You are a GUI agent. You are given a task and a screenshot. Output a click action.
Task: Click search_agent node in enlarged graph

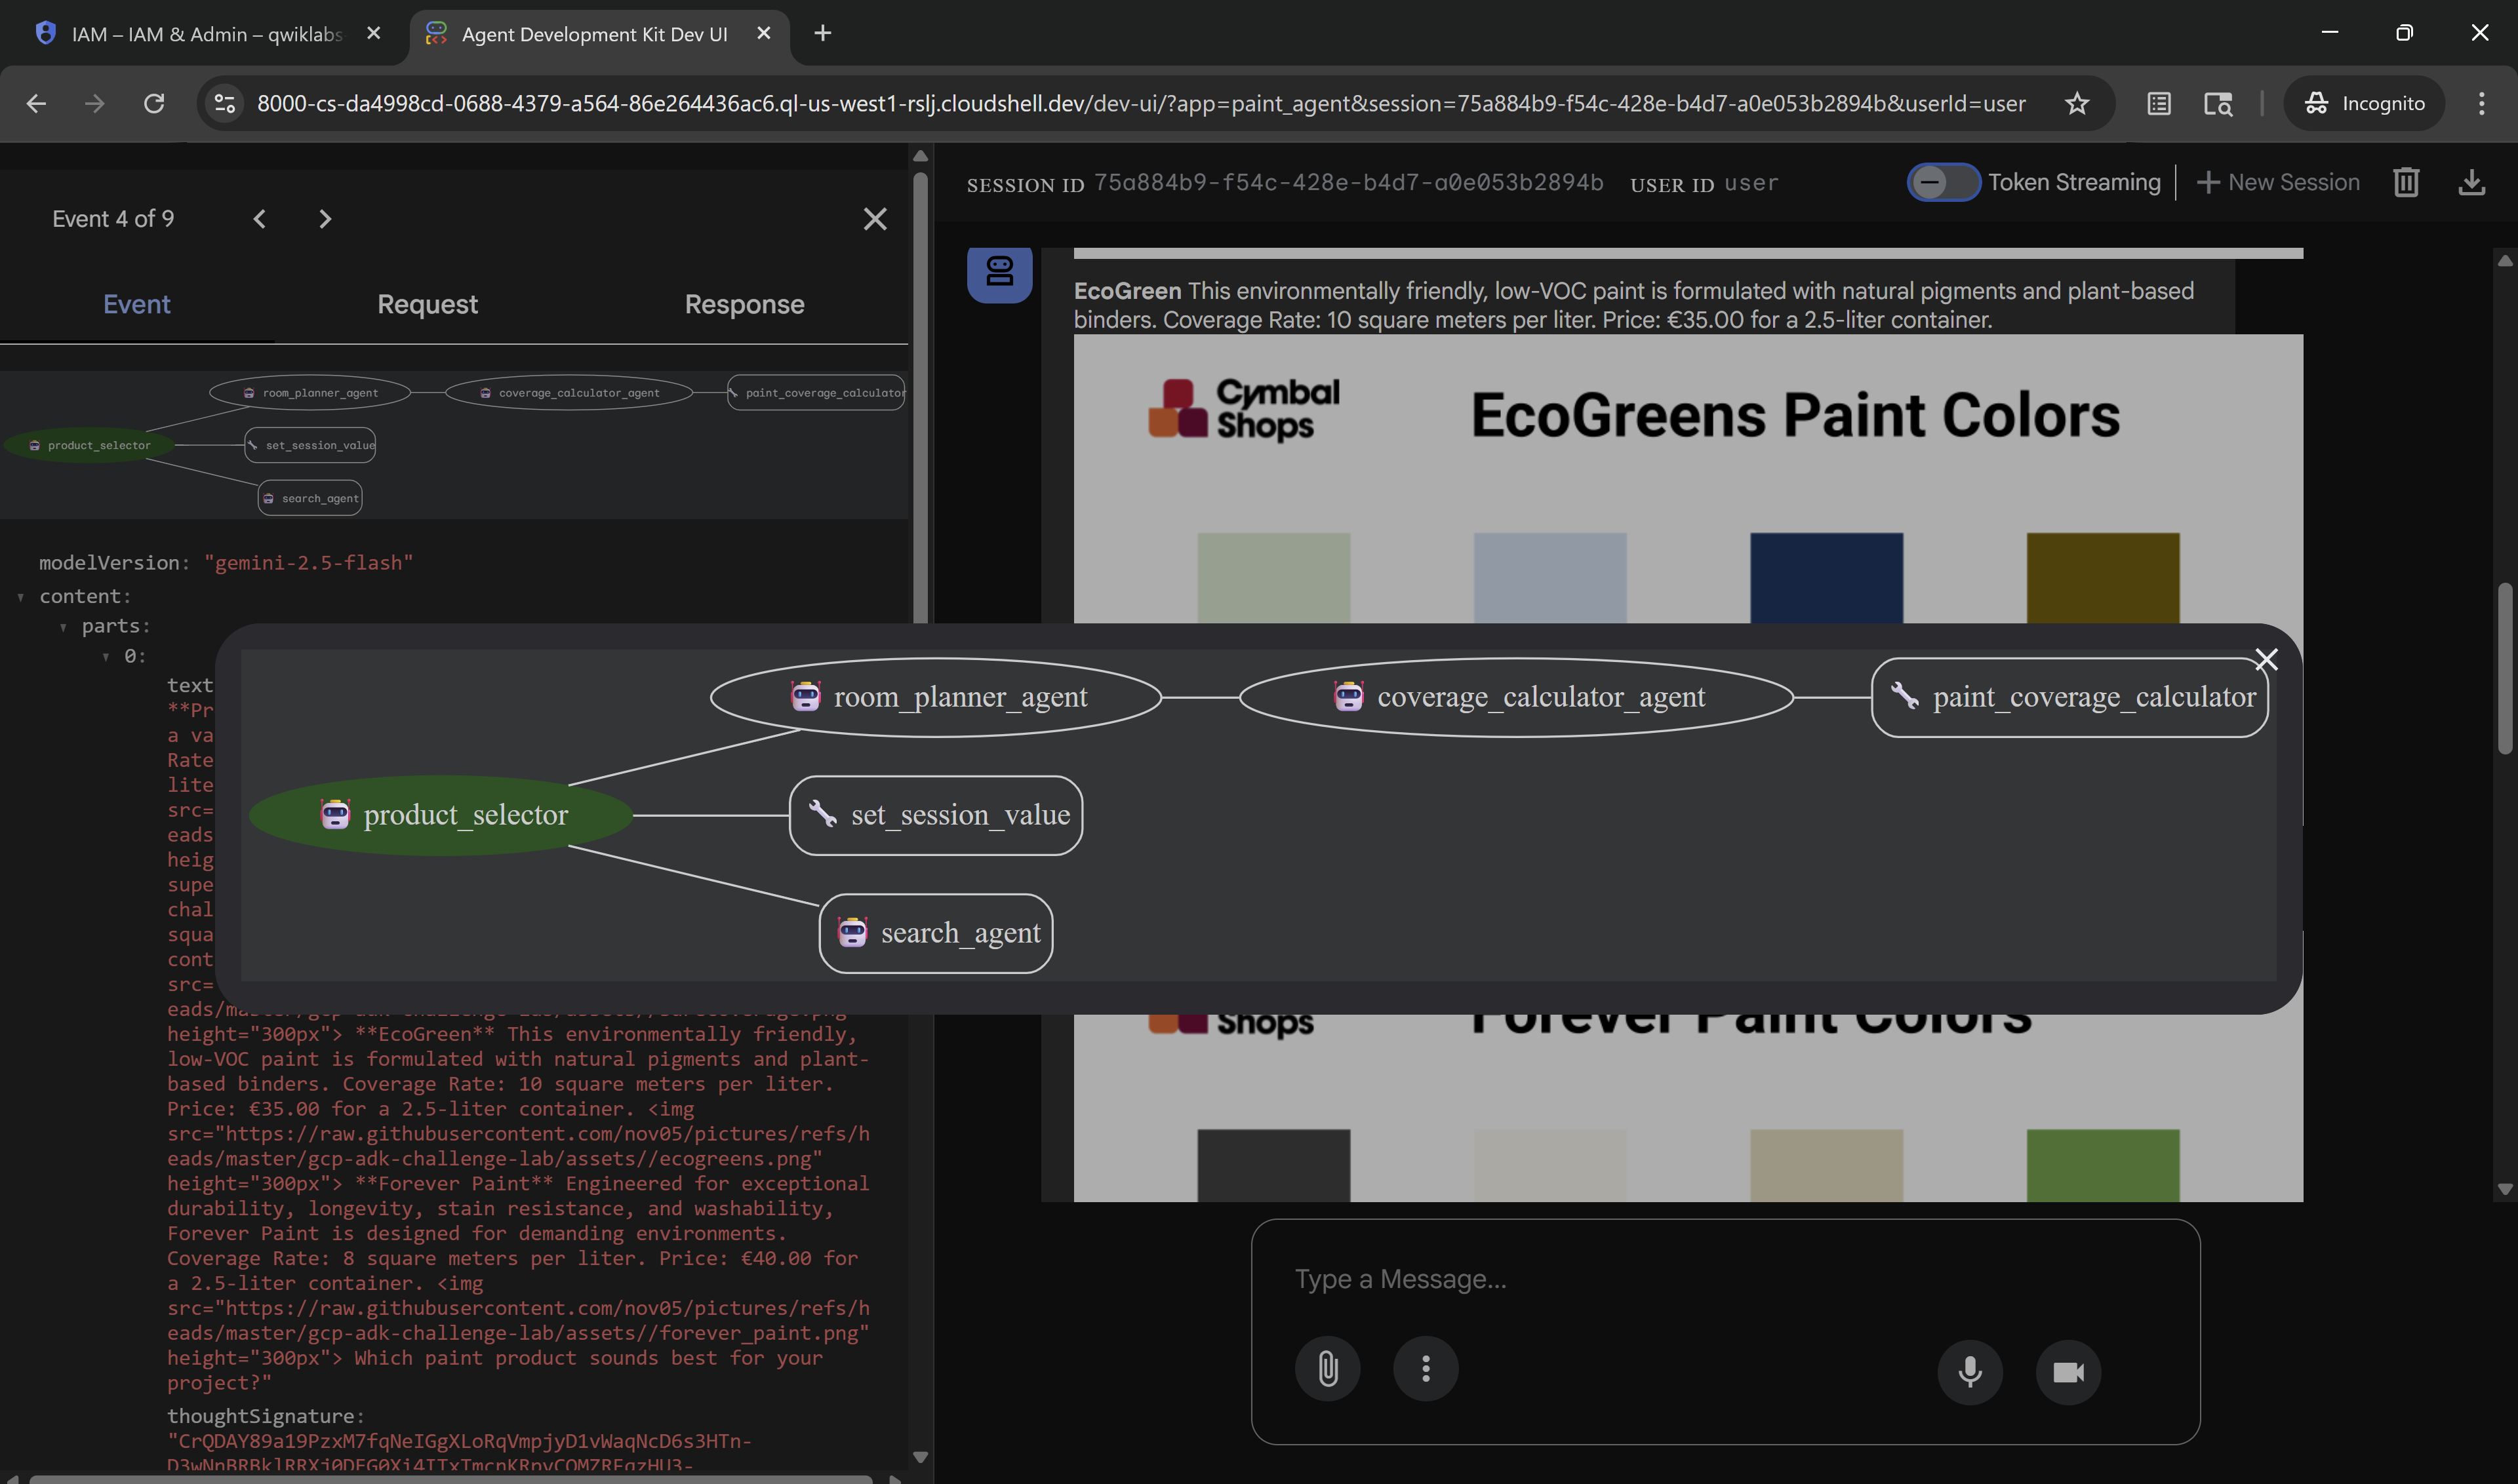935,933
